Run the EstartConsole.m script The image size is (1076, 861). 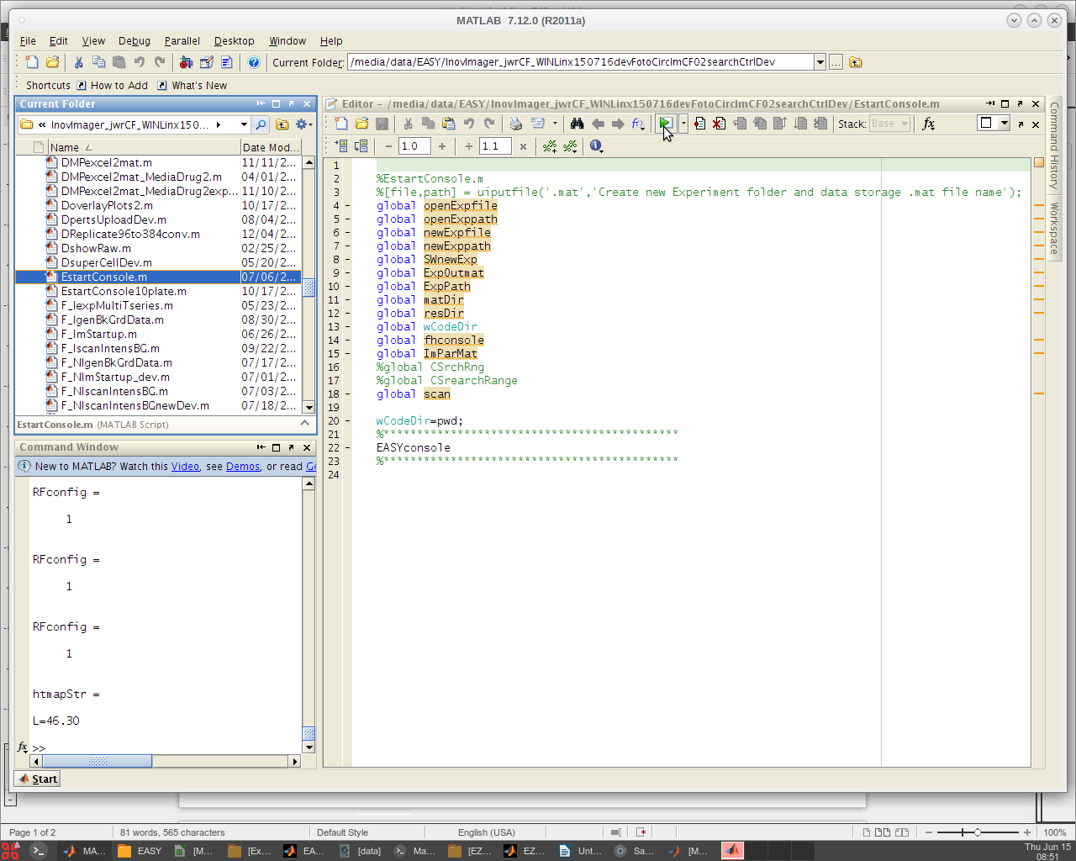(x=665, y=124)
